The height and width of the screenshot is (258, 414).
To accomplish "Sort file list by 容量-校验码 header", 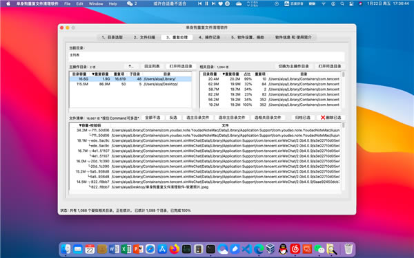I will click(x=90, y=126).
